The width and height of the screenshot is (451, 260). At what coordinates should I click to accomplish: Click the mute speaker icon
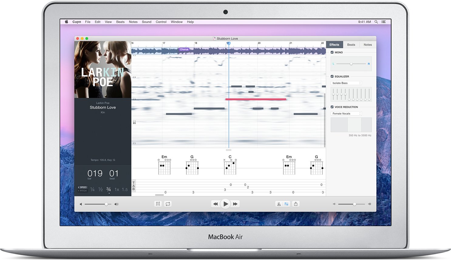[x=81, y=204]
